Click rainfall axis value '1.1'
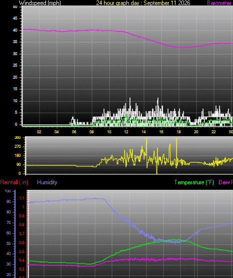233x278 pixels. [21, 198]
